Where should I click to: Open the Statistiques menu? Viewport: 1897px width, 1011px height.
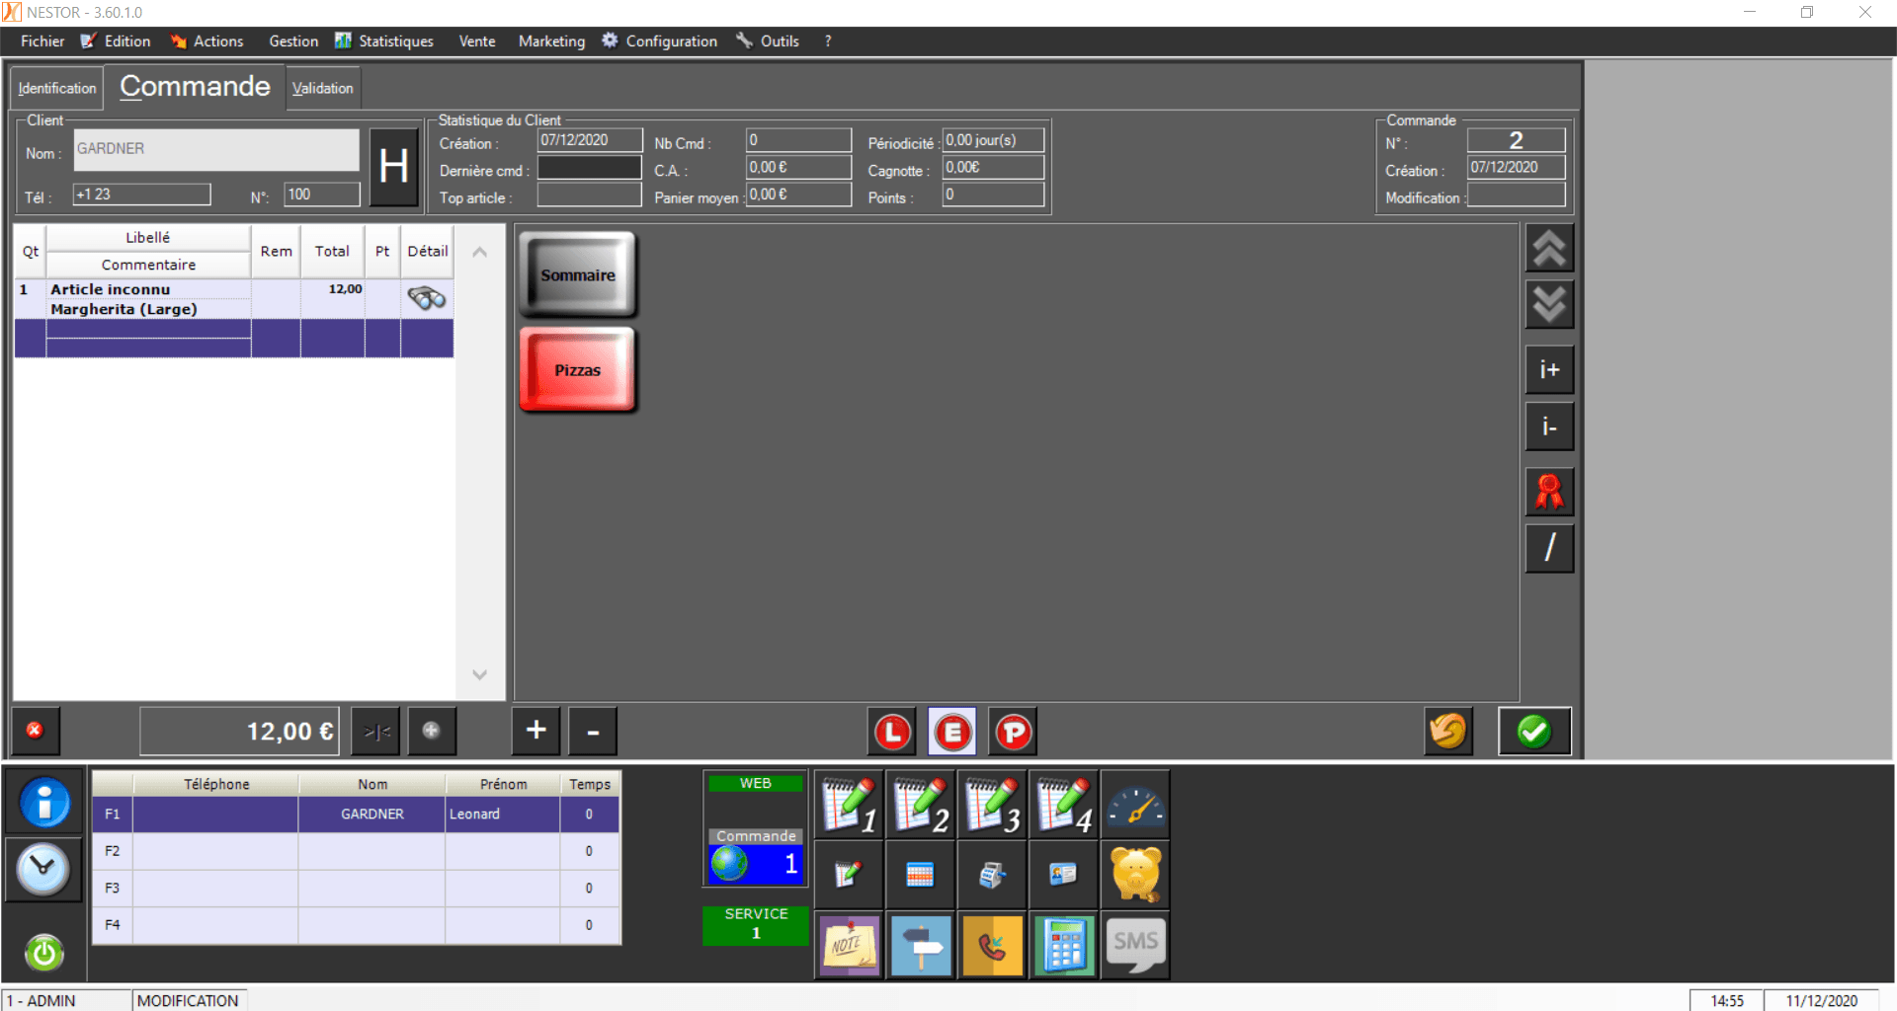[384, 41]
